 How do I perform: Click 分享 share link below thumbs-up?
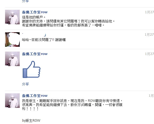click(25, 84)
